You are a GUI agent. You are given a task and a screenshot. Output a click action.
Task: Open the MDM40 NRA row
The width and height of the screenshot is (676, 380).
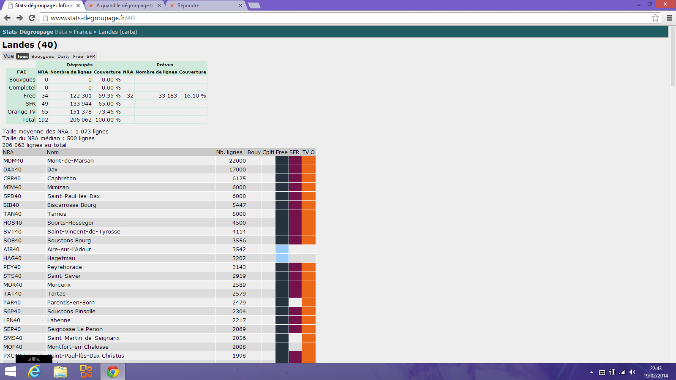click(14, 160)
